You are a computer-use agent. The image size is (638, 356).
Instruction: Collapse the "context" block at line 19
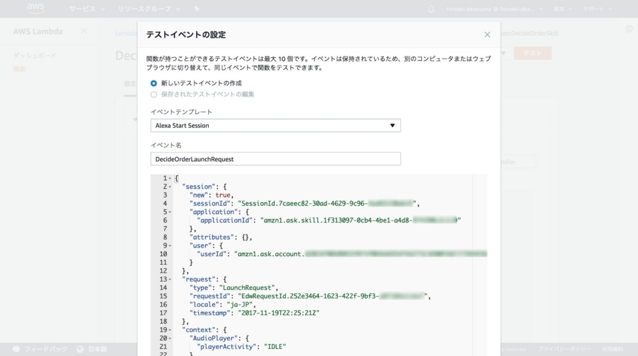tap(170, 330)
